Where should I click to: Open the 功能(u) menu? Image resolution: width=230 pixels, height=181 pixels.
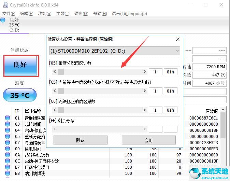coord(45,14)
